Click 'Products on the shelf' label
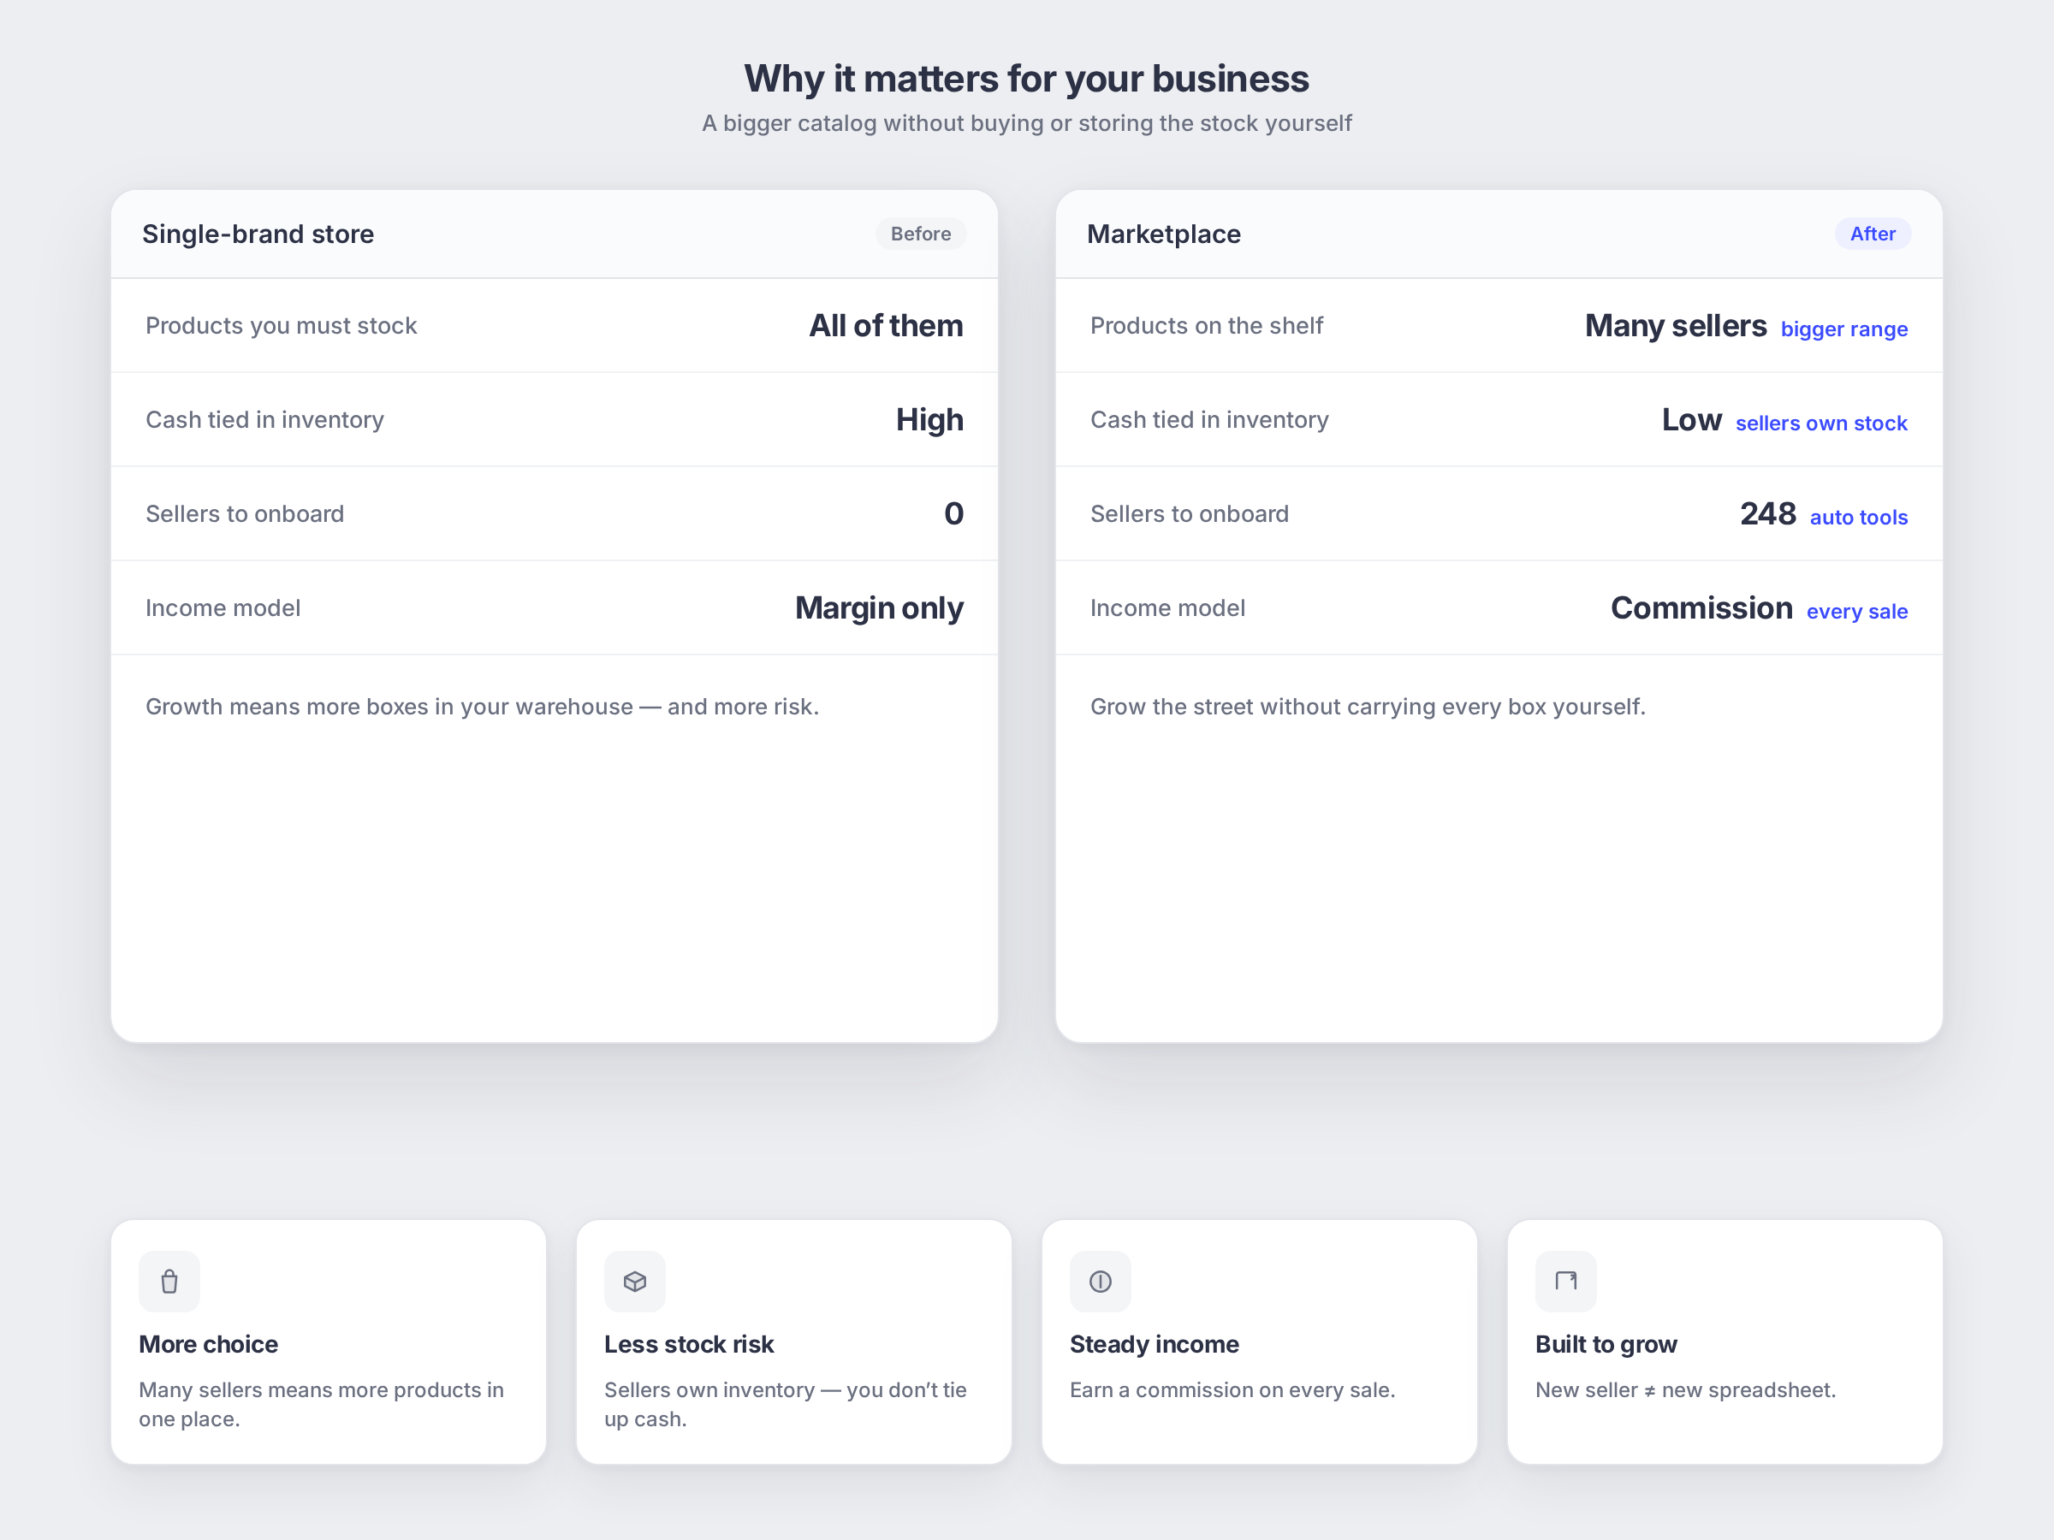The image size is (2054, 1540). [x=1206, y=326]
